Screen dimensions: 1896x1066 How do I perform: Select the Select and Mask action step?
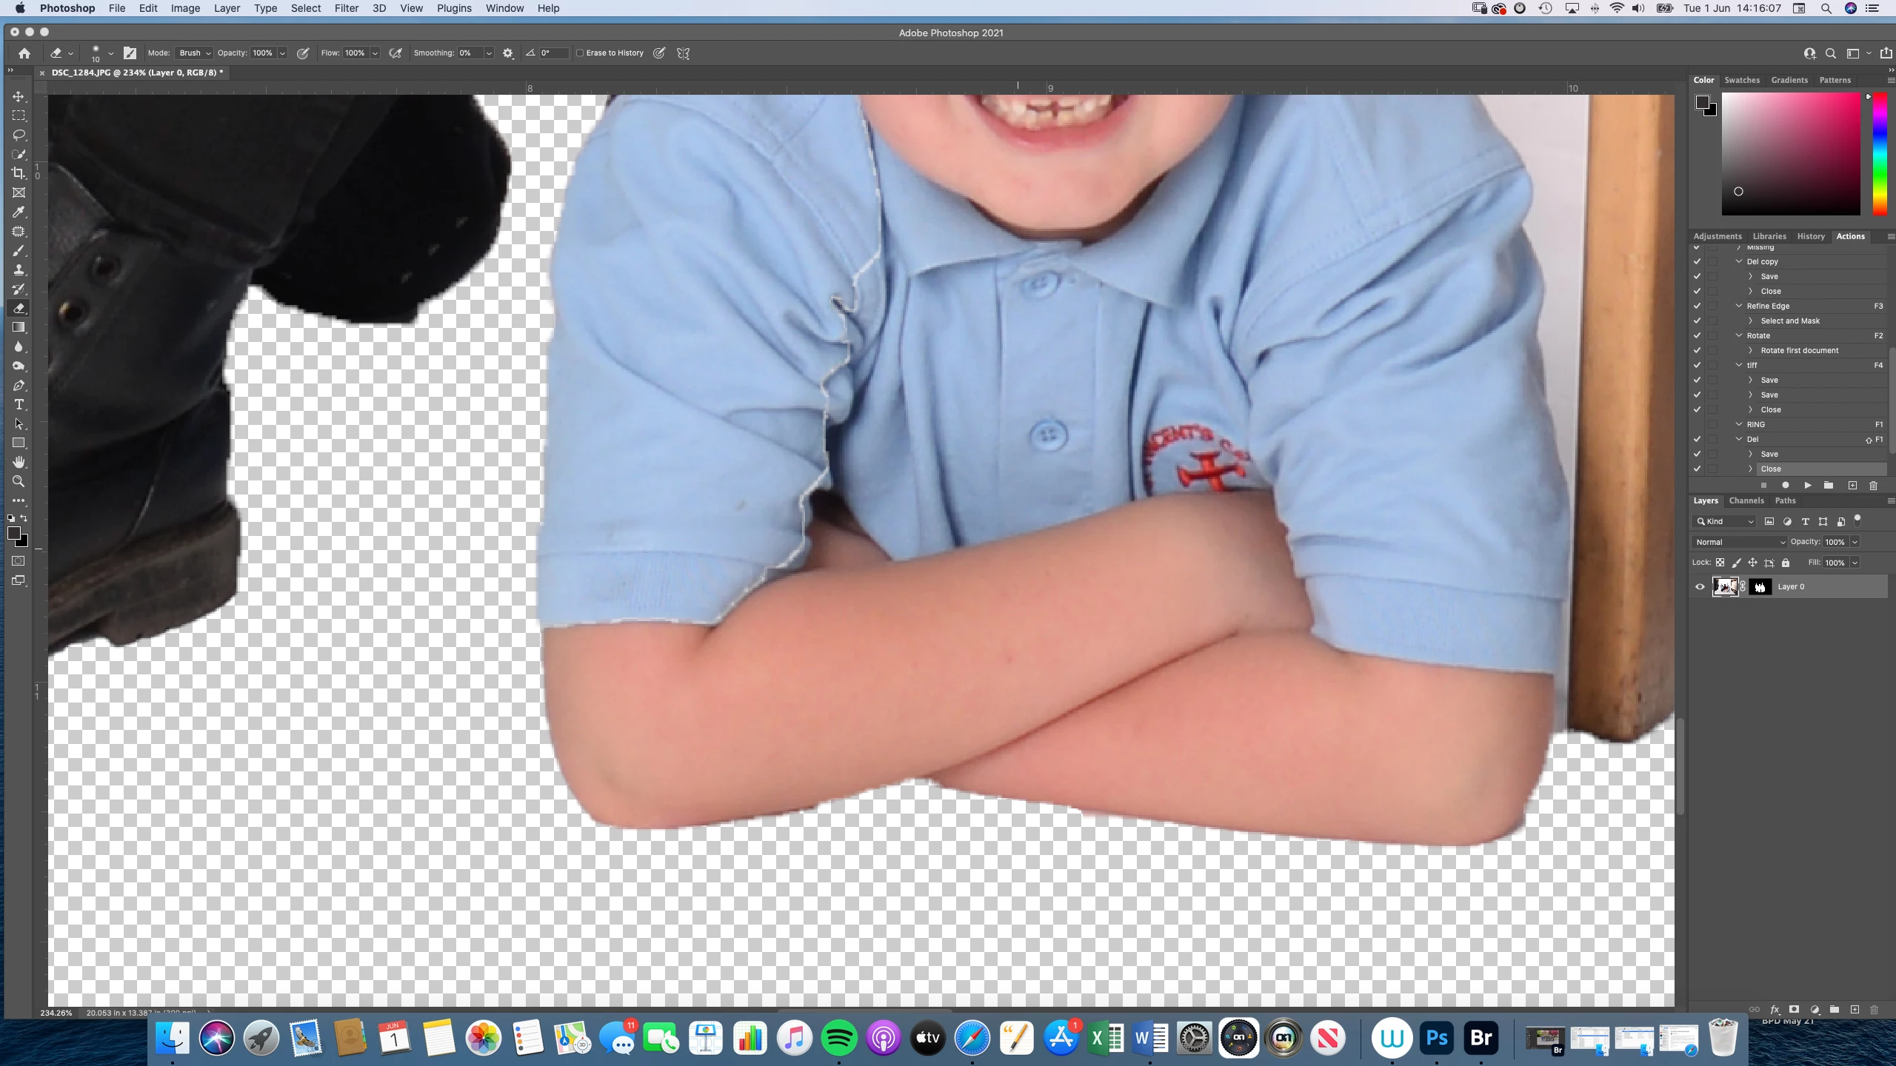click(1789, 321)
